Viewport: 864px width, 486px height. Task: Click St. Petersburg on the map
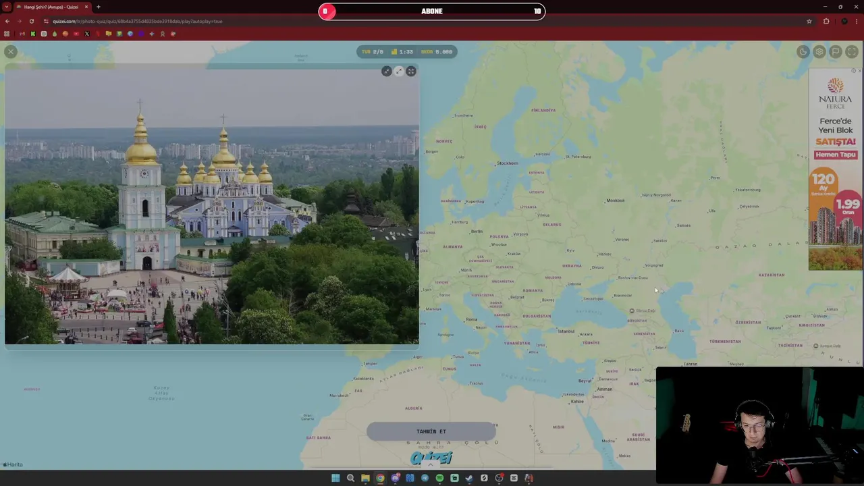tap(577, 157)
